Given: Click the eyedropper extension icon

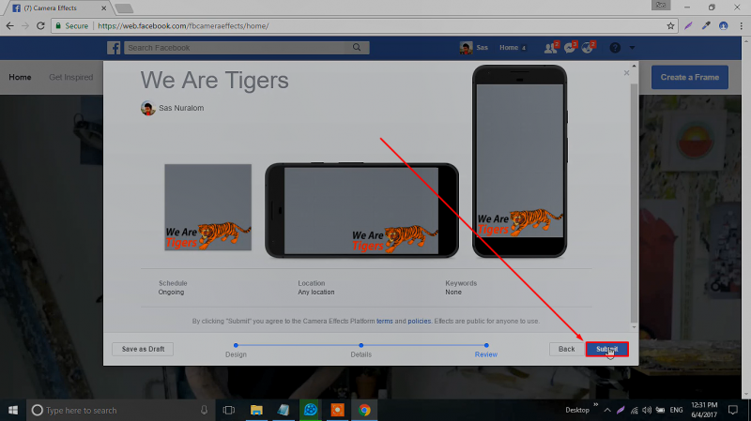Looking at the screenshot, I should point(706,26).
